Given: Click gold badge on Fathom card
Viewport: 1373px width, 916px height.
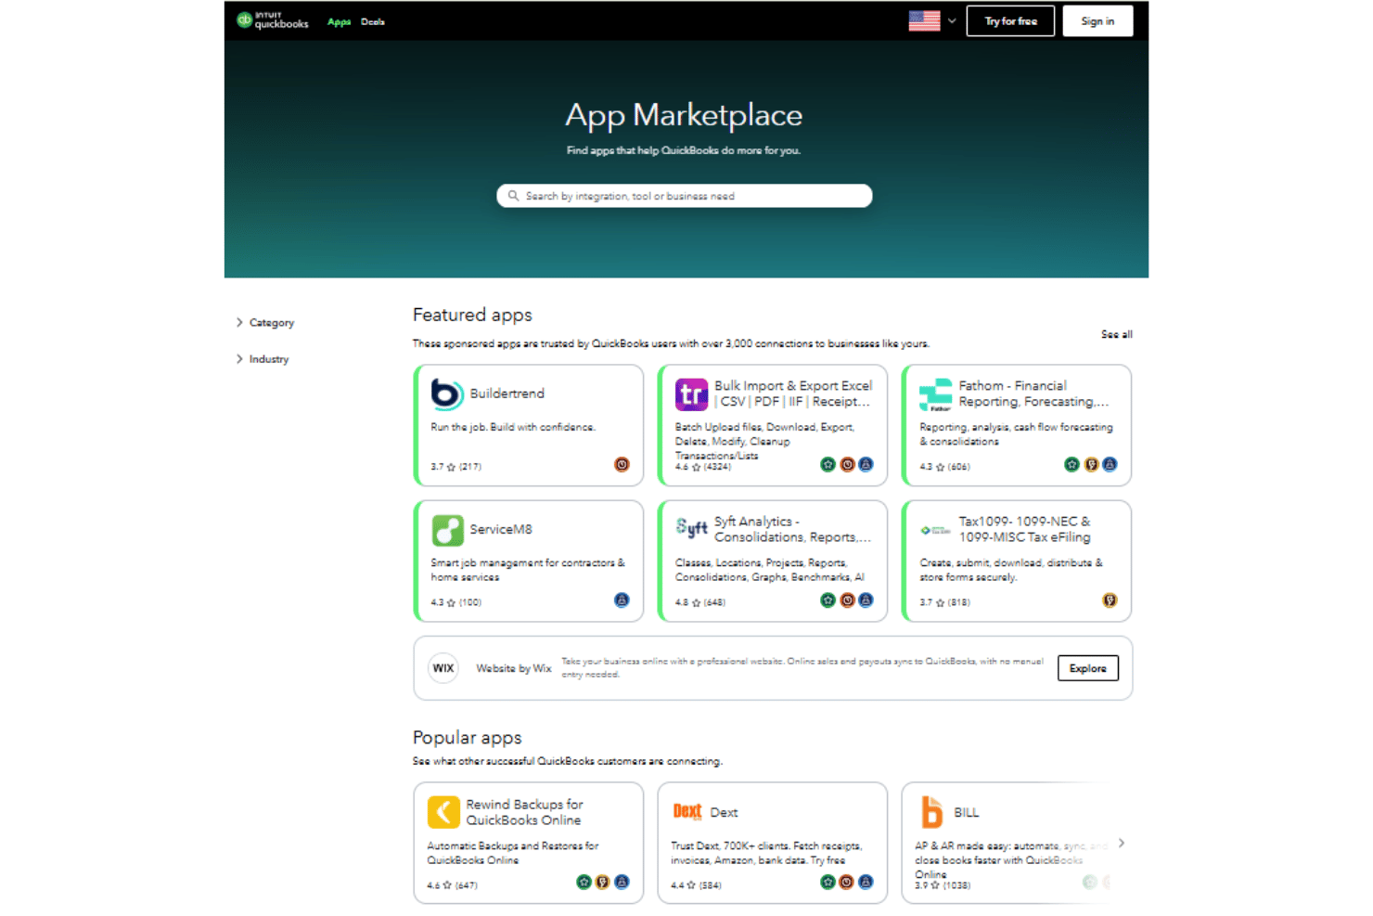Looking at the screenshot, I should 1091,464.
